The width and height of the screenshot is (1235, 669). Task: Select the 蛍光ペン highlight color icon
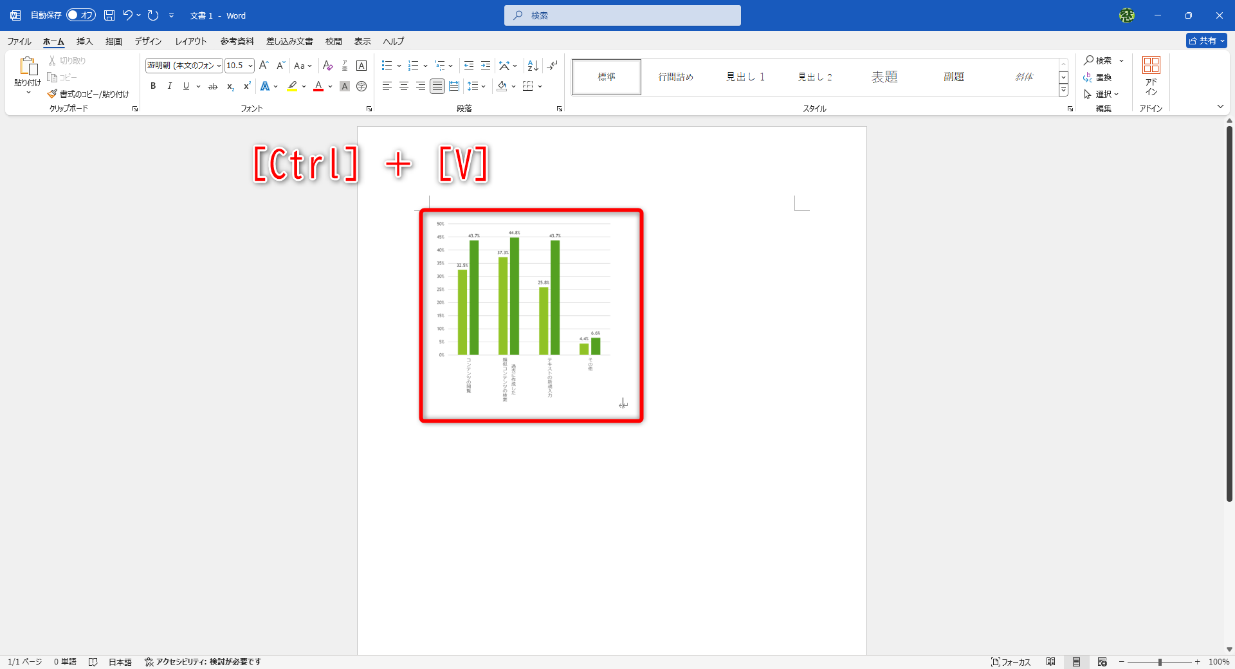293,86
